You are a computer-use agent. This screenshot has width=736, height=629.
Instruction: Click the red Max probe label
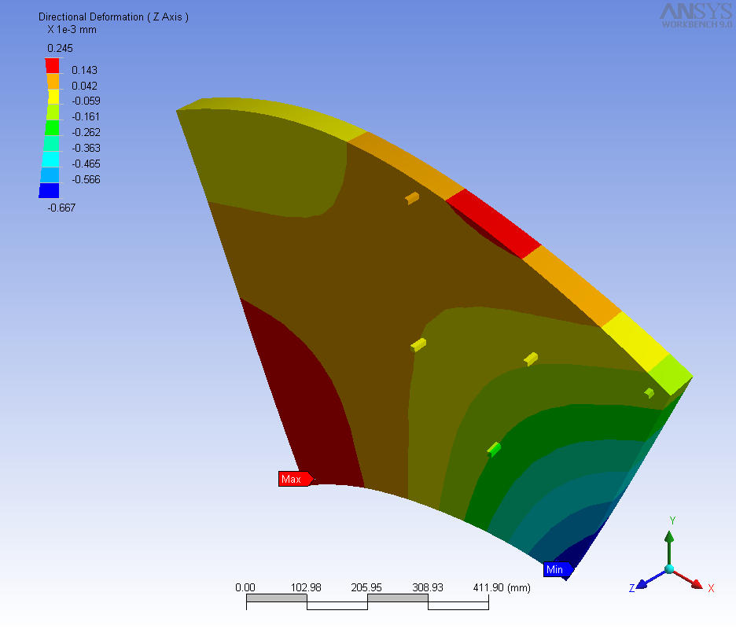[296, 479]
